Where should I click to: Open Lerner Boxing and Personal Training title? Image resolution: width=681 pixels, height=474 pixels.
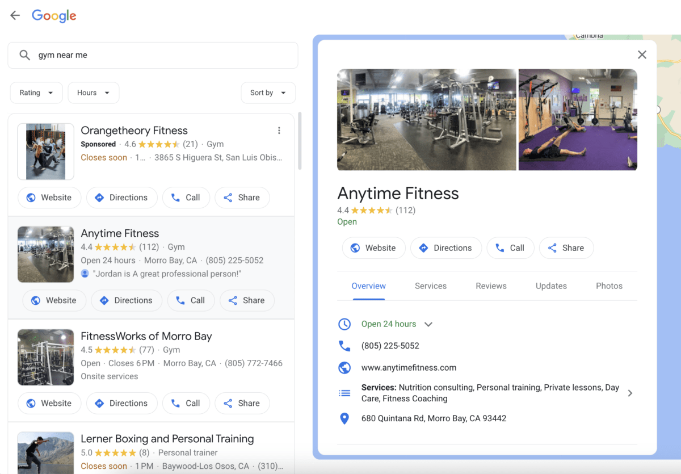coord(167,439)
